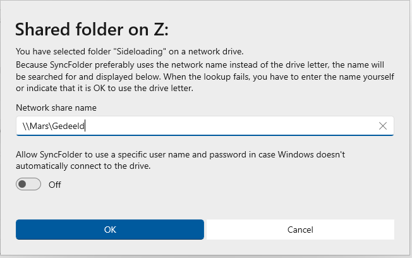412x258 pixels.
Task: Click the round knob of the Off switch
Action: click(x=24, y=185)
